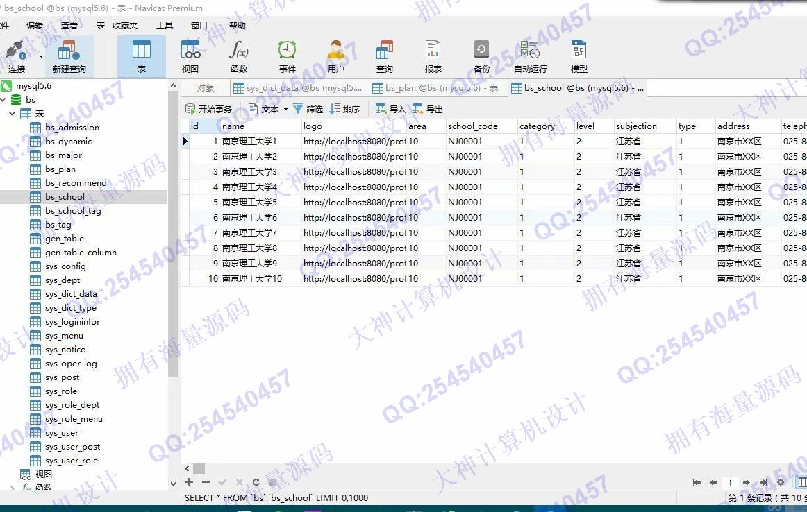The height and width of the screenshot is (512, 807).
Task: Open the 文本 text dropdown
Action: pyautogui.click(x=268, y=109)
